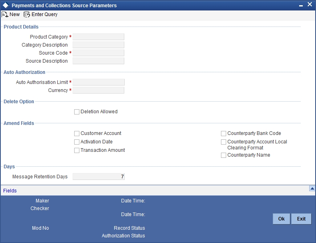The height and width of the screenshot is (243, 316).
Task: Enable the Deletion Allowed checkbox
Action: [x=77, y=112]
